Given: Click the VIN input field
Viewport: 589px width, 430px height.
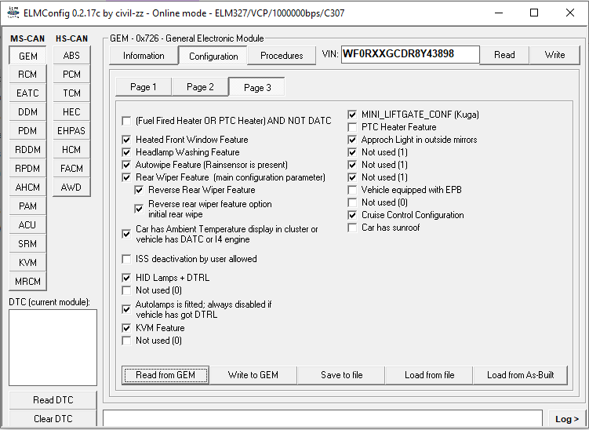Looking at the screenshot, I should [409, 55].
